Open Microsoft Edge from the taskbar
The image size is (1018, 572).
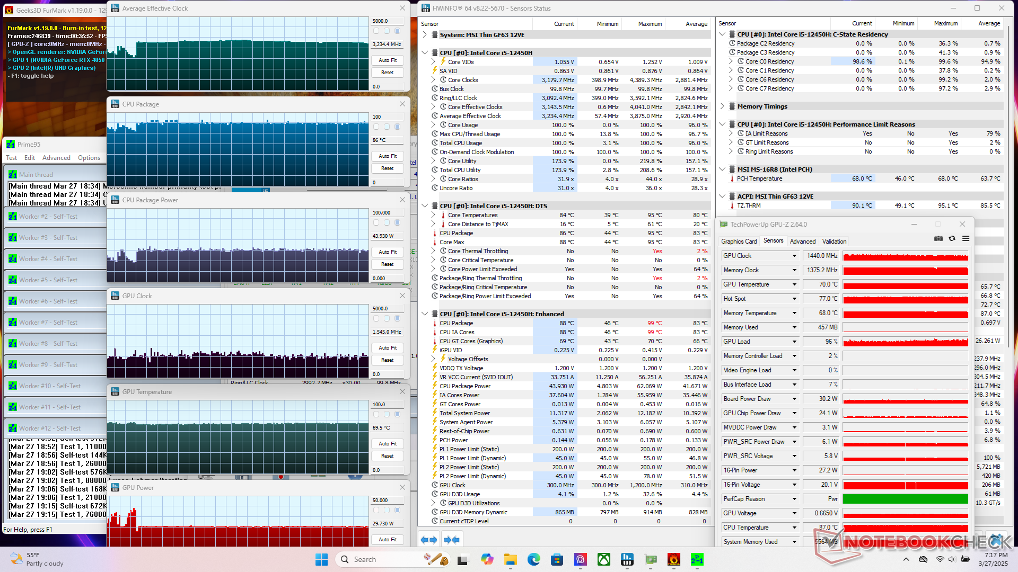click(x=534, y=559)
